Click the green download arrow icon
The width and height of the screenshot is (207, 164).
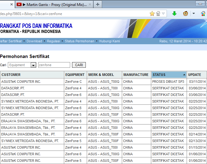174,13
